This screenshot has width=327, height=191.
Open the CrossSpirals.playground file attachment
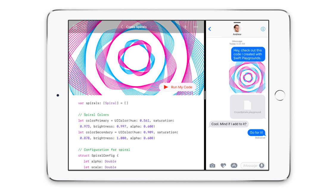(247, 107)
